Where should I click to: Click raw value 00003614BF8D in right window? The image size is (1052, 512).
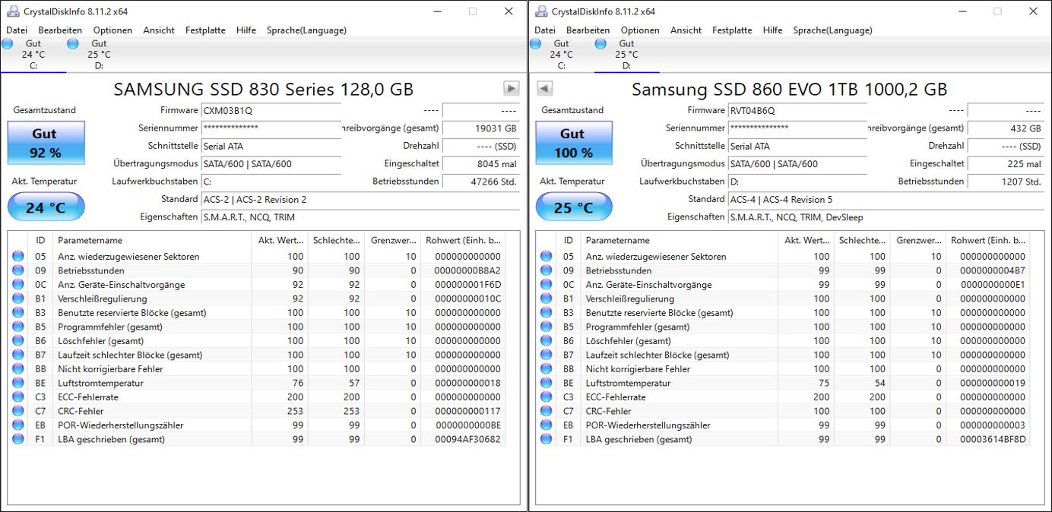(x=993, y=439)
